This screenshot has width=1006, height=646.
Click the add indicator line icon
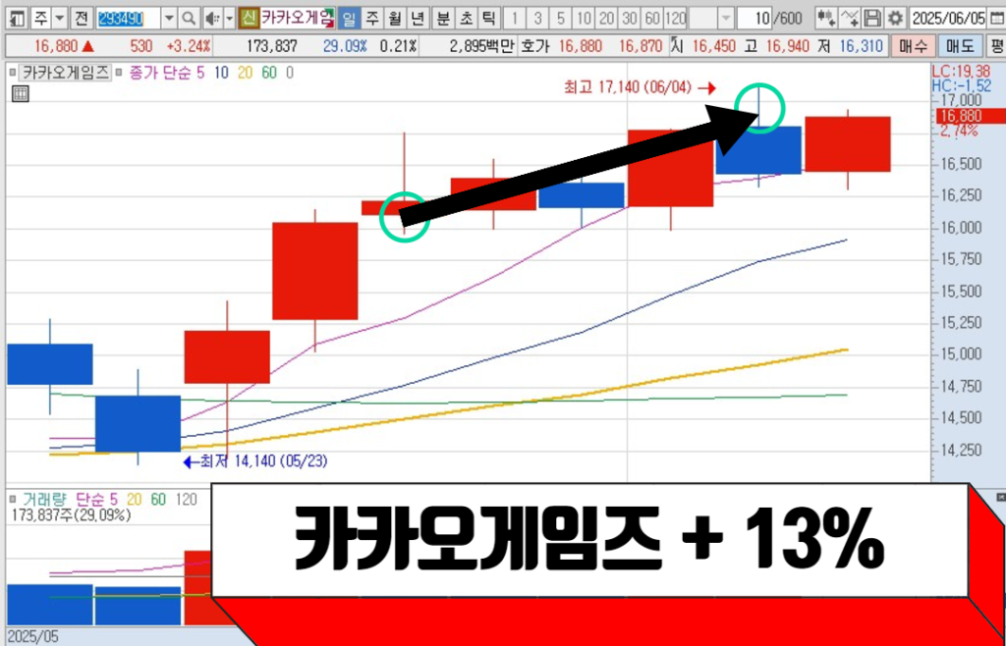click(850, 19)
